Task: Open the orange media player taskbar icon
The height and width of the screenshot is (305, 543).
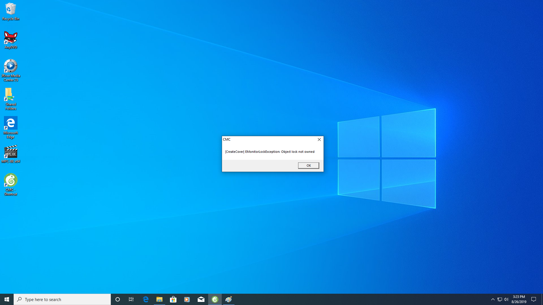Action: [187, 299]
